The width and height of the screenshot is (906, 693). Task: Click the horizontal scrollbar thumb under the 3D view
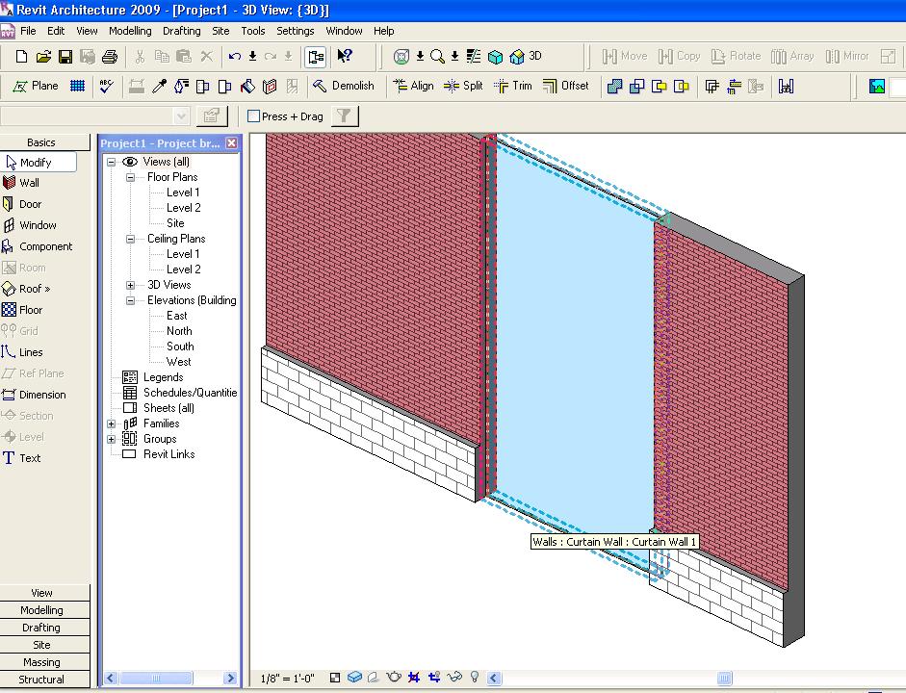coord(724,678)
